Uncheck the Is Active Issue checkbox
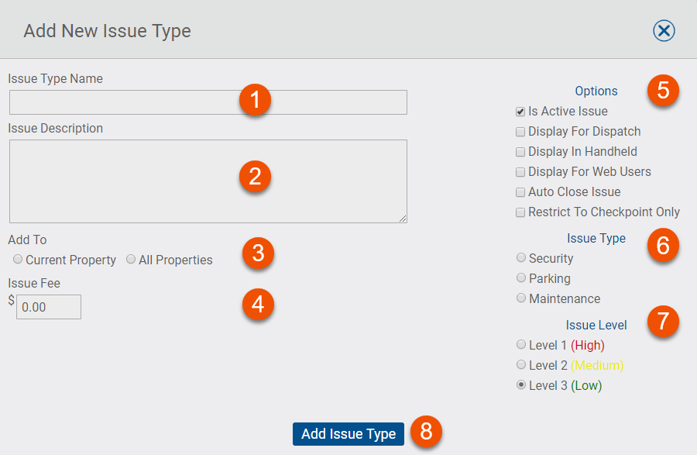Screen dimensions: 697x455 pos(520,111)
